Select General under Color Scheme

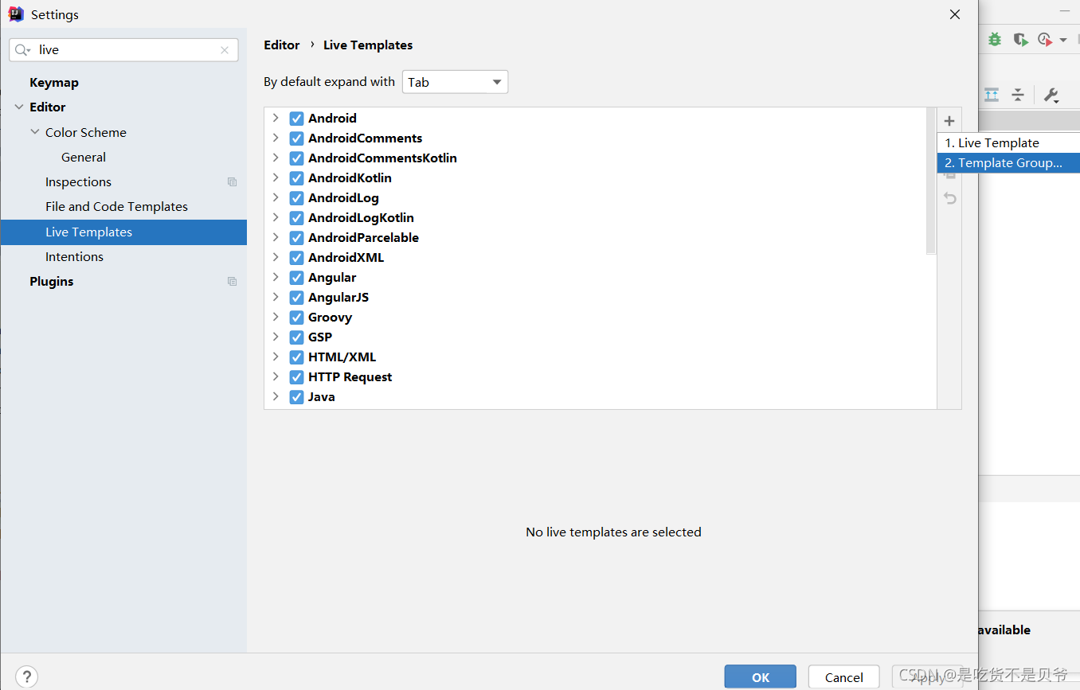click(84, 158)
